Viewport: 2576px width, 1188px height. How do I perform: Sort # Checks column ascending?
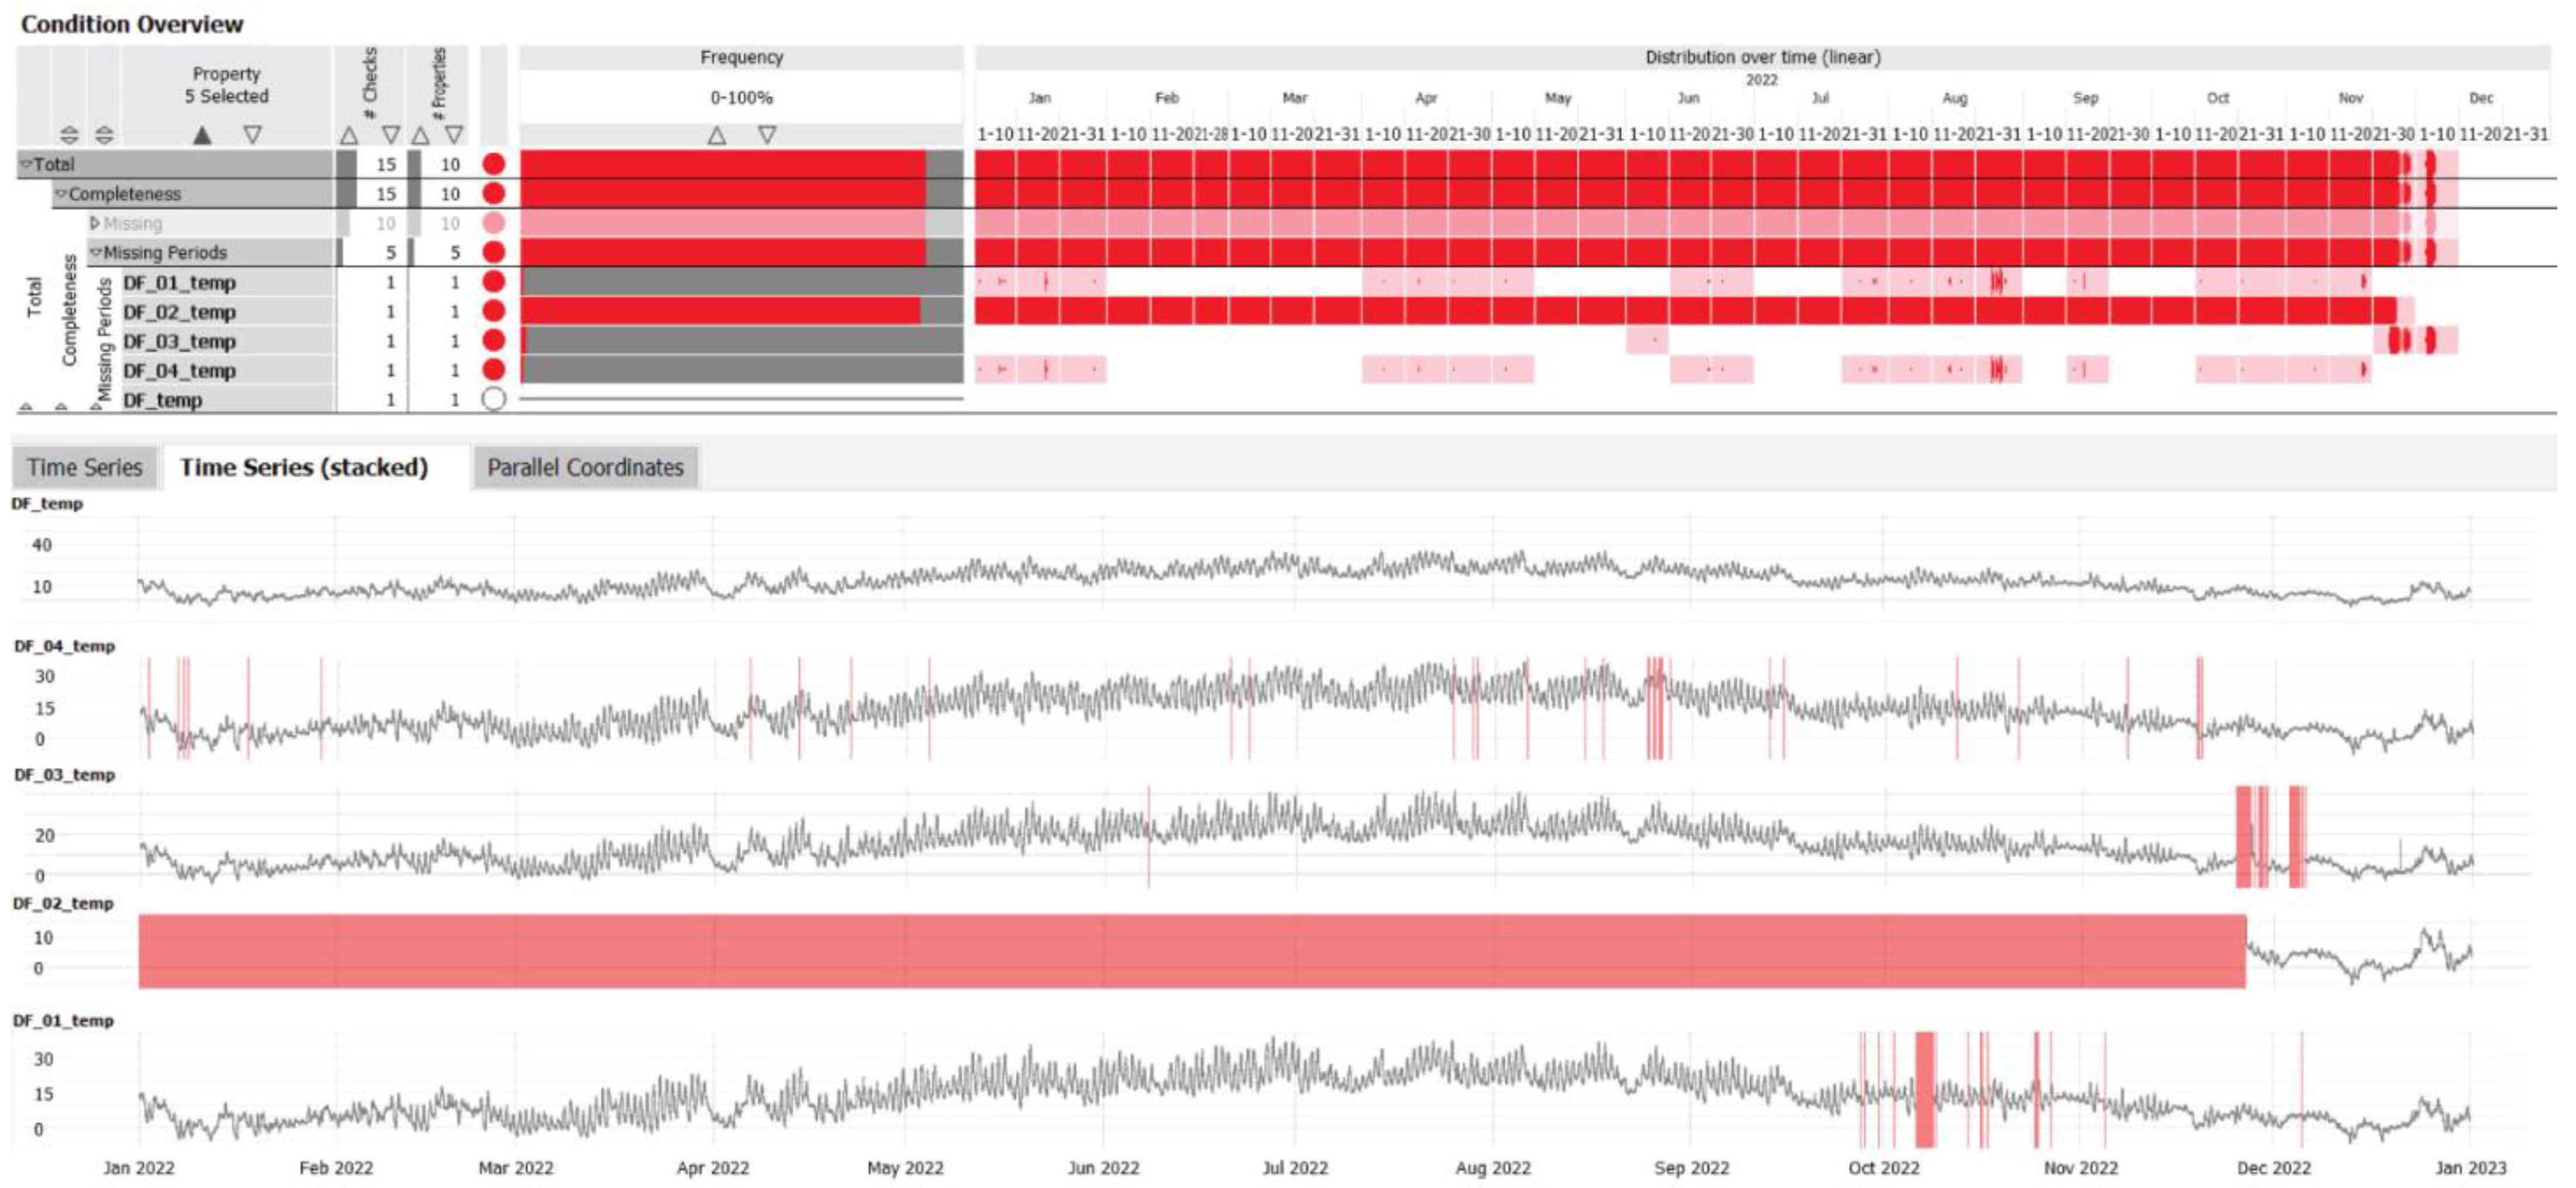coord(348,134)
